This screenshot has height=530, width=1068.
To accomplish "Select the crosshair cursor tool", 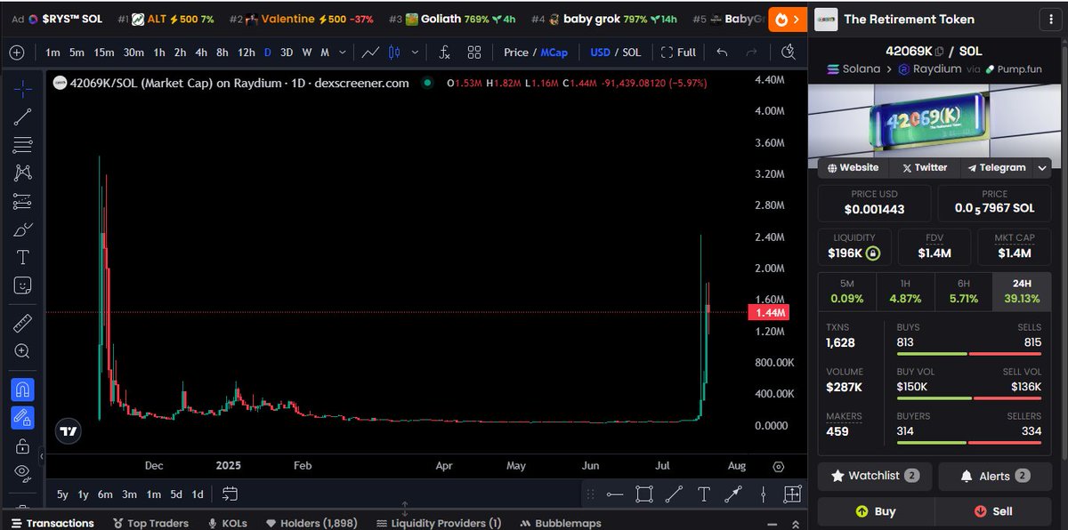I will [x=23, y=88].
